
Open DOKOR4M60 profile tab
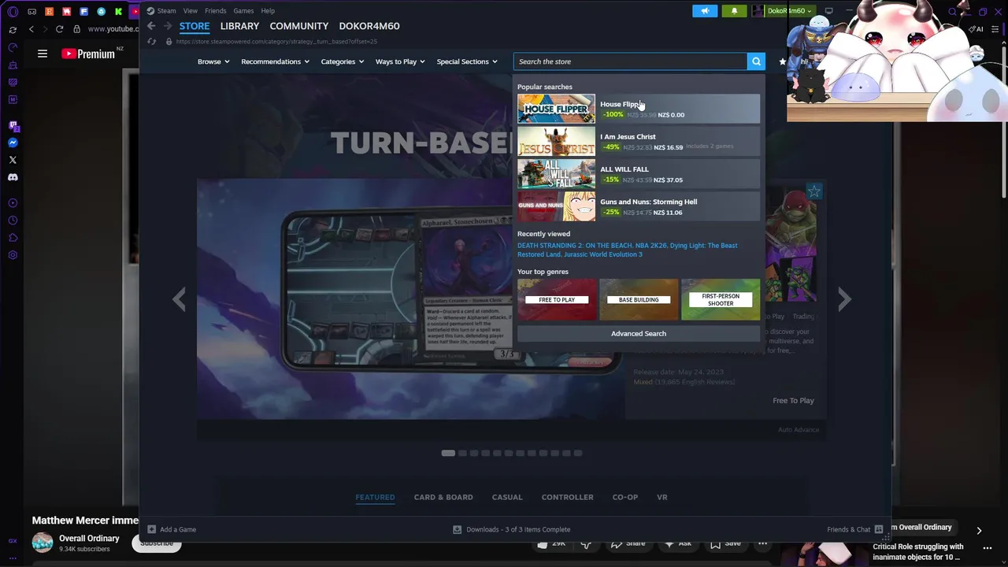tap(369, 26)
